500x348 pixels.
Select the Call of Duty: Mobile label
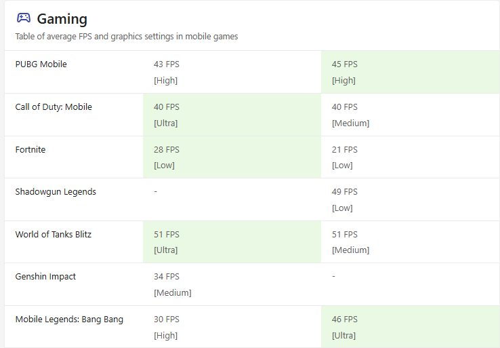(54, 107)
